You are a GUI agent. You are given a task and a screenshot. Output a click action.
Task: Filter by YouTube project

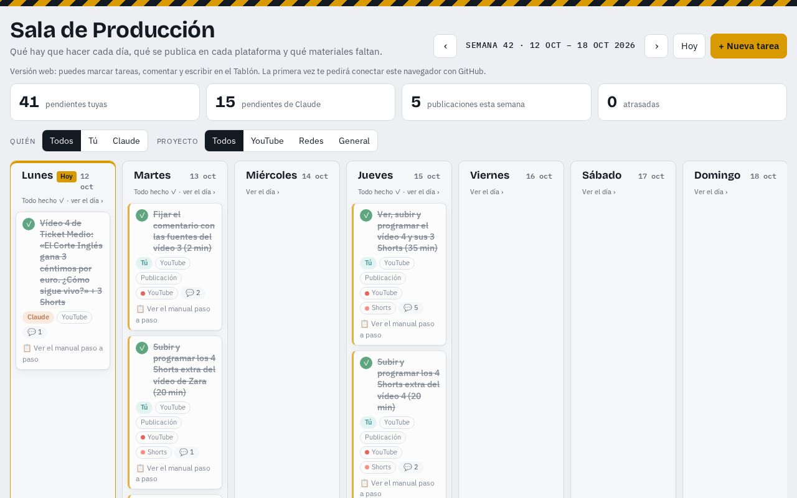267,141
